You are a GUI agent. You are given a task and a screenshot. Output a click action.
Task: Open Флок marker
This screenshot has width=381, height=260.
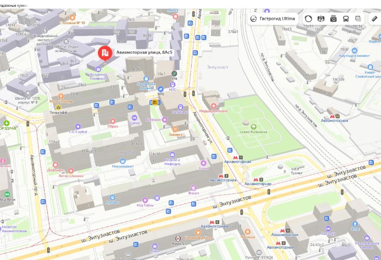tap(355, 224)
